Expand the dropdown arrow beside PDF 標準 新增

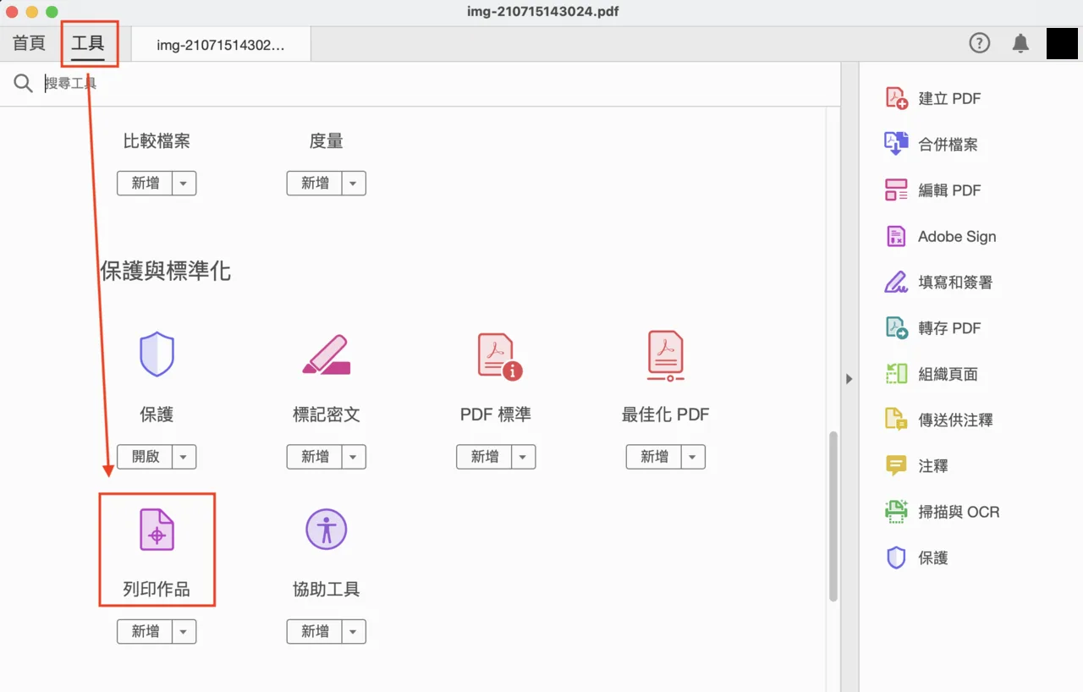pyautogui.click(x=524, y=457)
